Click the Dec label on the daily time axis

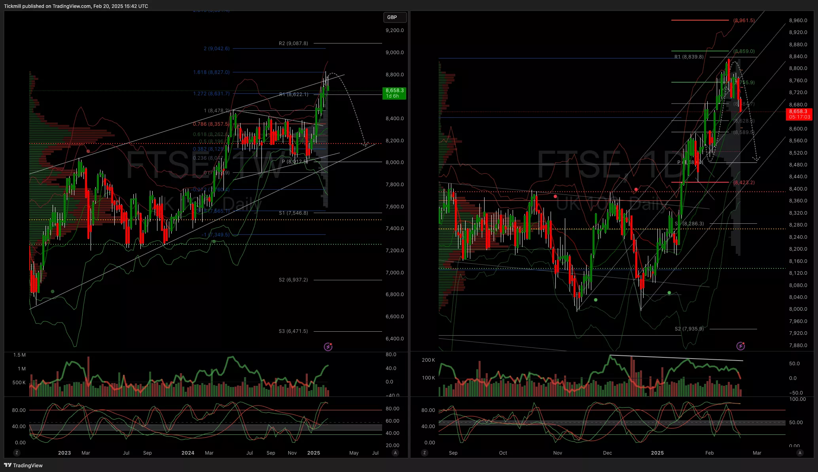(x=607, y=453)
